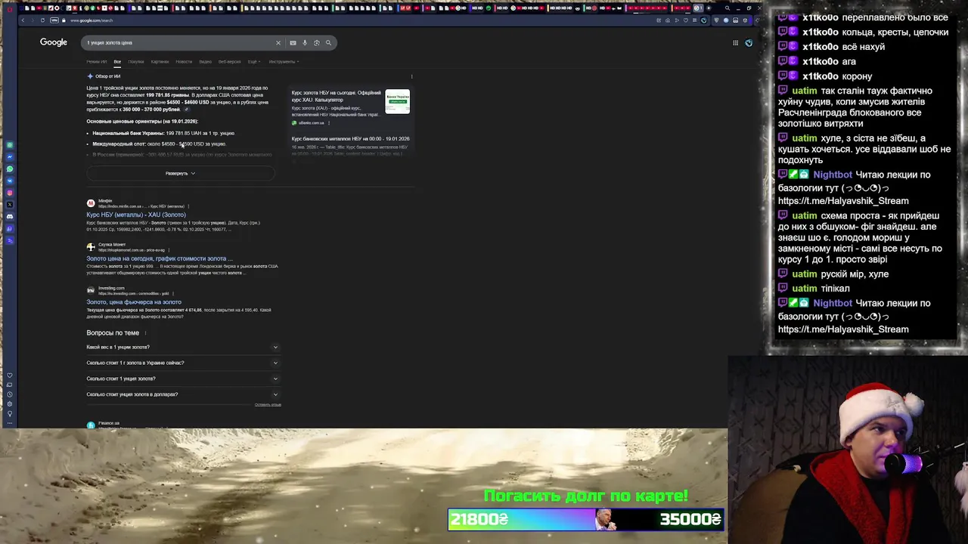Focus the Google search query field
Screen dimensions: 968x544
click(178, 43)
